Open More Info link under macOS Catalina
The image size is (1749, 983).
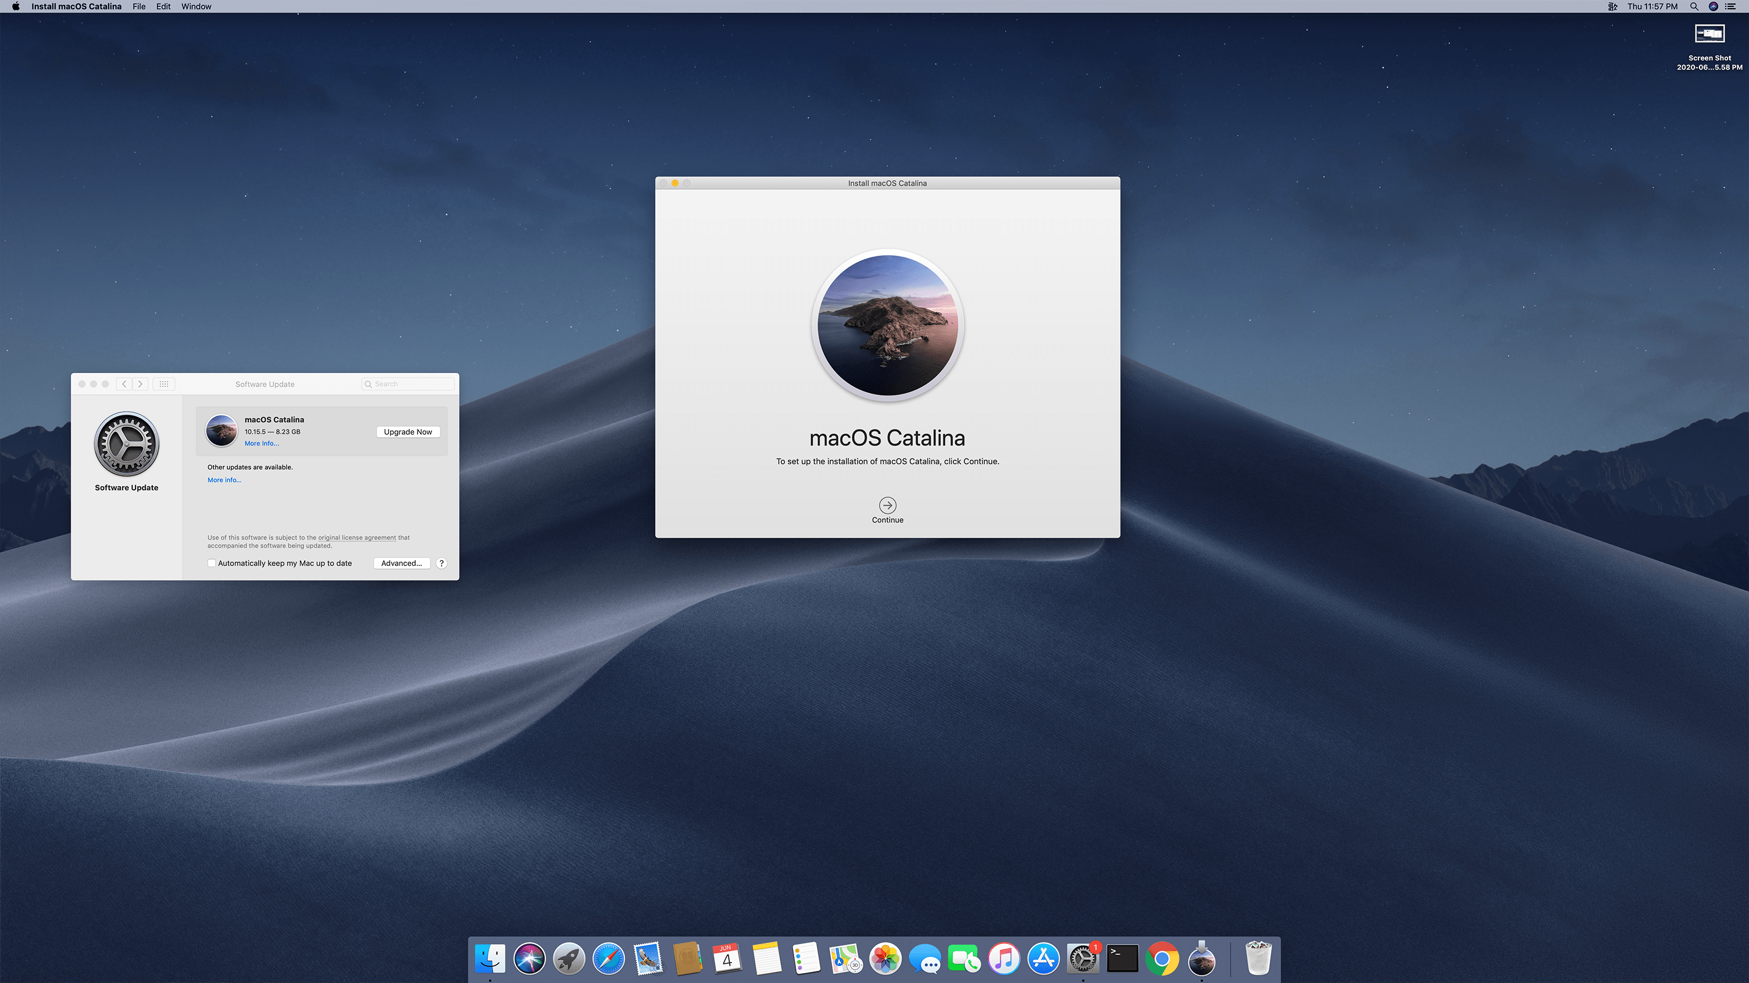coord(262,444)
